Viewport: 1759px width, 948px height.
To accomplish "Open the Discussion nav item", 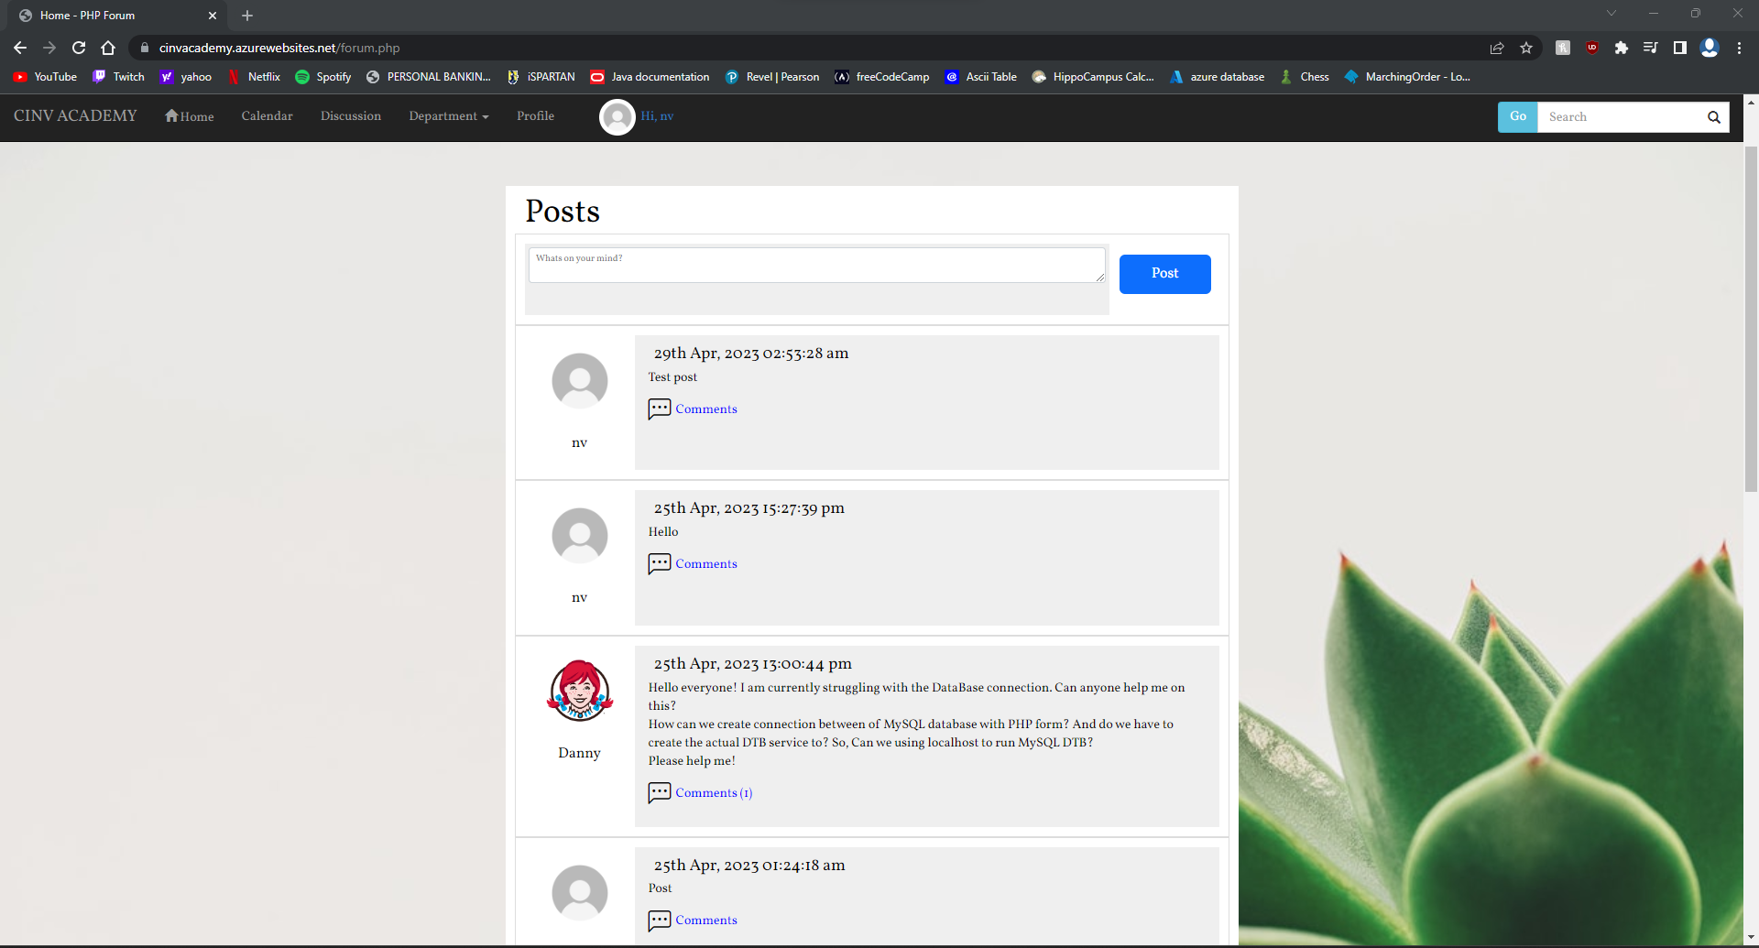I will [x=351, y=116].
